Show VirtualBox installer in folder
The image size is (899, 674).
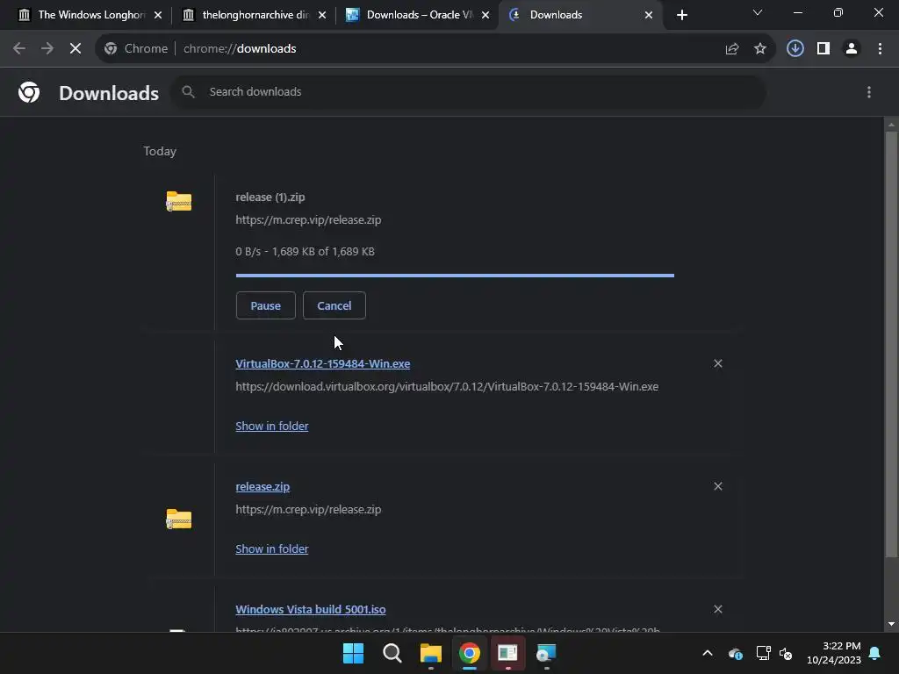pos(272,426)
